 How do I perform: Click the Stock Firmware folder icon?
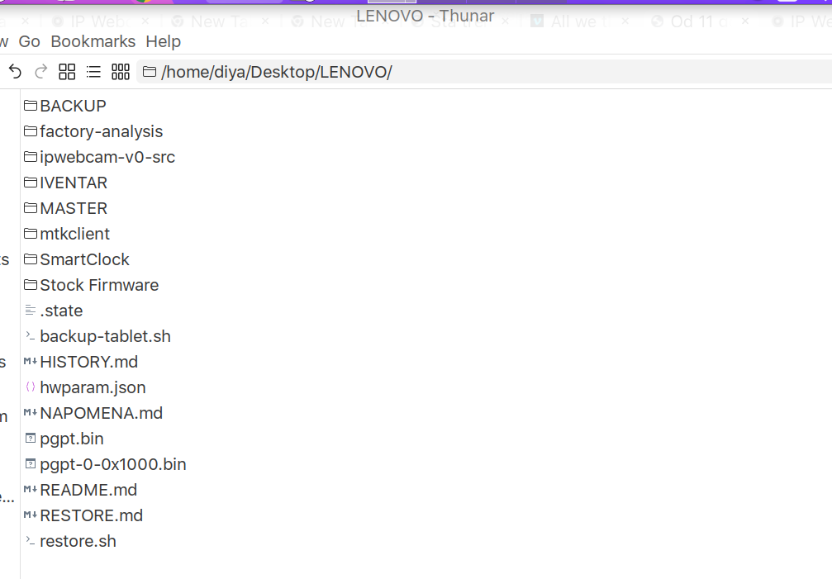click(x=31, y=285)
